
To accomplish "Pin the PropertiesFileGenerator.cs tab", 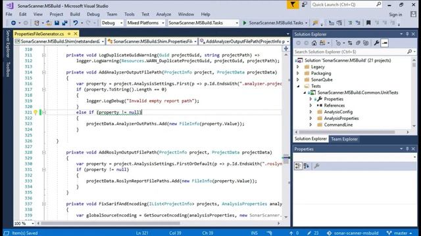I will [x=69, y=33].
